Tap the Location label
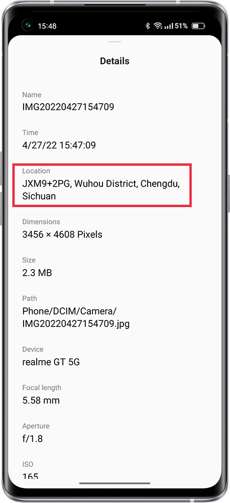Viewport: 230px width, 503px height. [36, 171]
